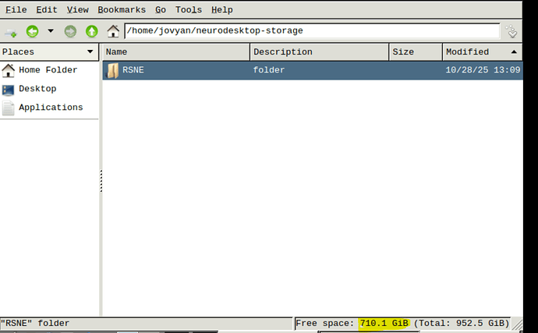Open the Tools menu
This screenshot has height=333, width=538.
(189, 9)
